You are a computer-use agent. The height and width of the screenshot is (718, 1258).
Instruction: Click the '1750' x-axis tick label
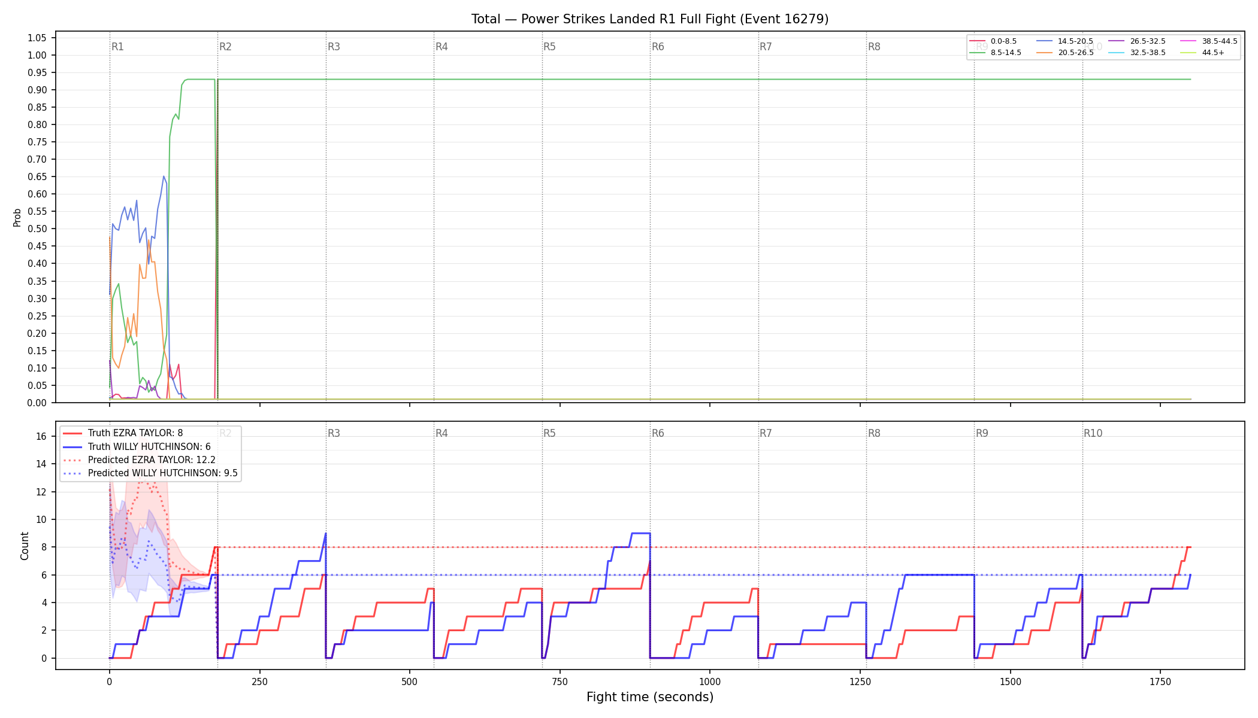click(1160, 682)
